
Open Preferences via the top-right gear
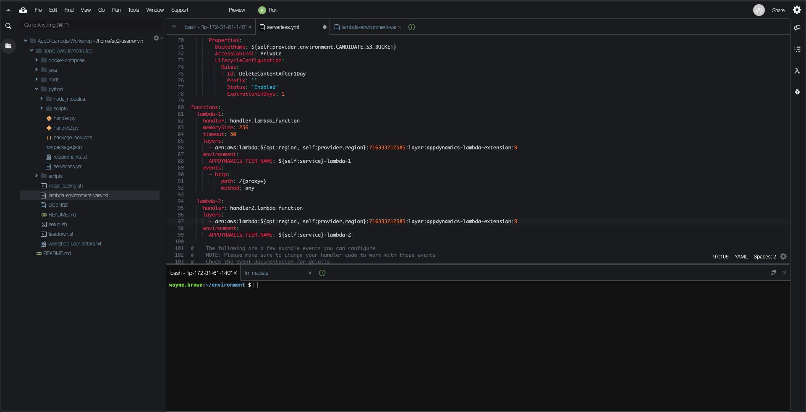797,10
